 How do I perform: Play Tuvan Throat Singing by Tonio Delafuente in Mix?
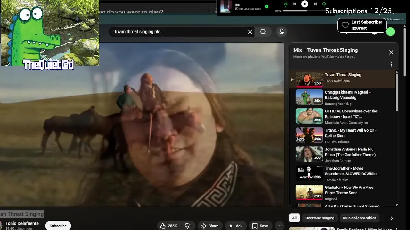click(x=343, y=79)
